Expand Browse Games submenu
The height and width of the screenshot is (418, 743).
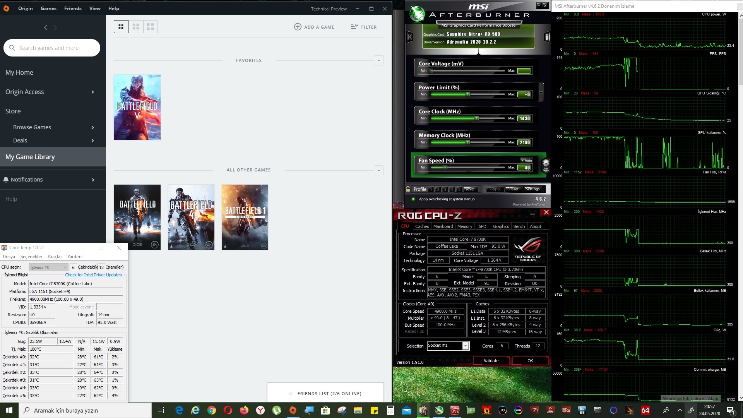[x=92, y=127]
